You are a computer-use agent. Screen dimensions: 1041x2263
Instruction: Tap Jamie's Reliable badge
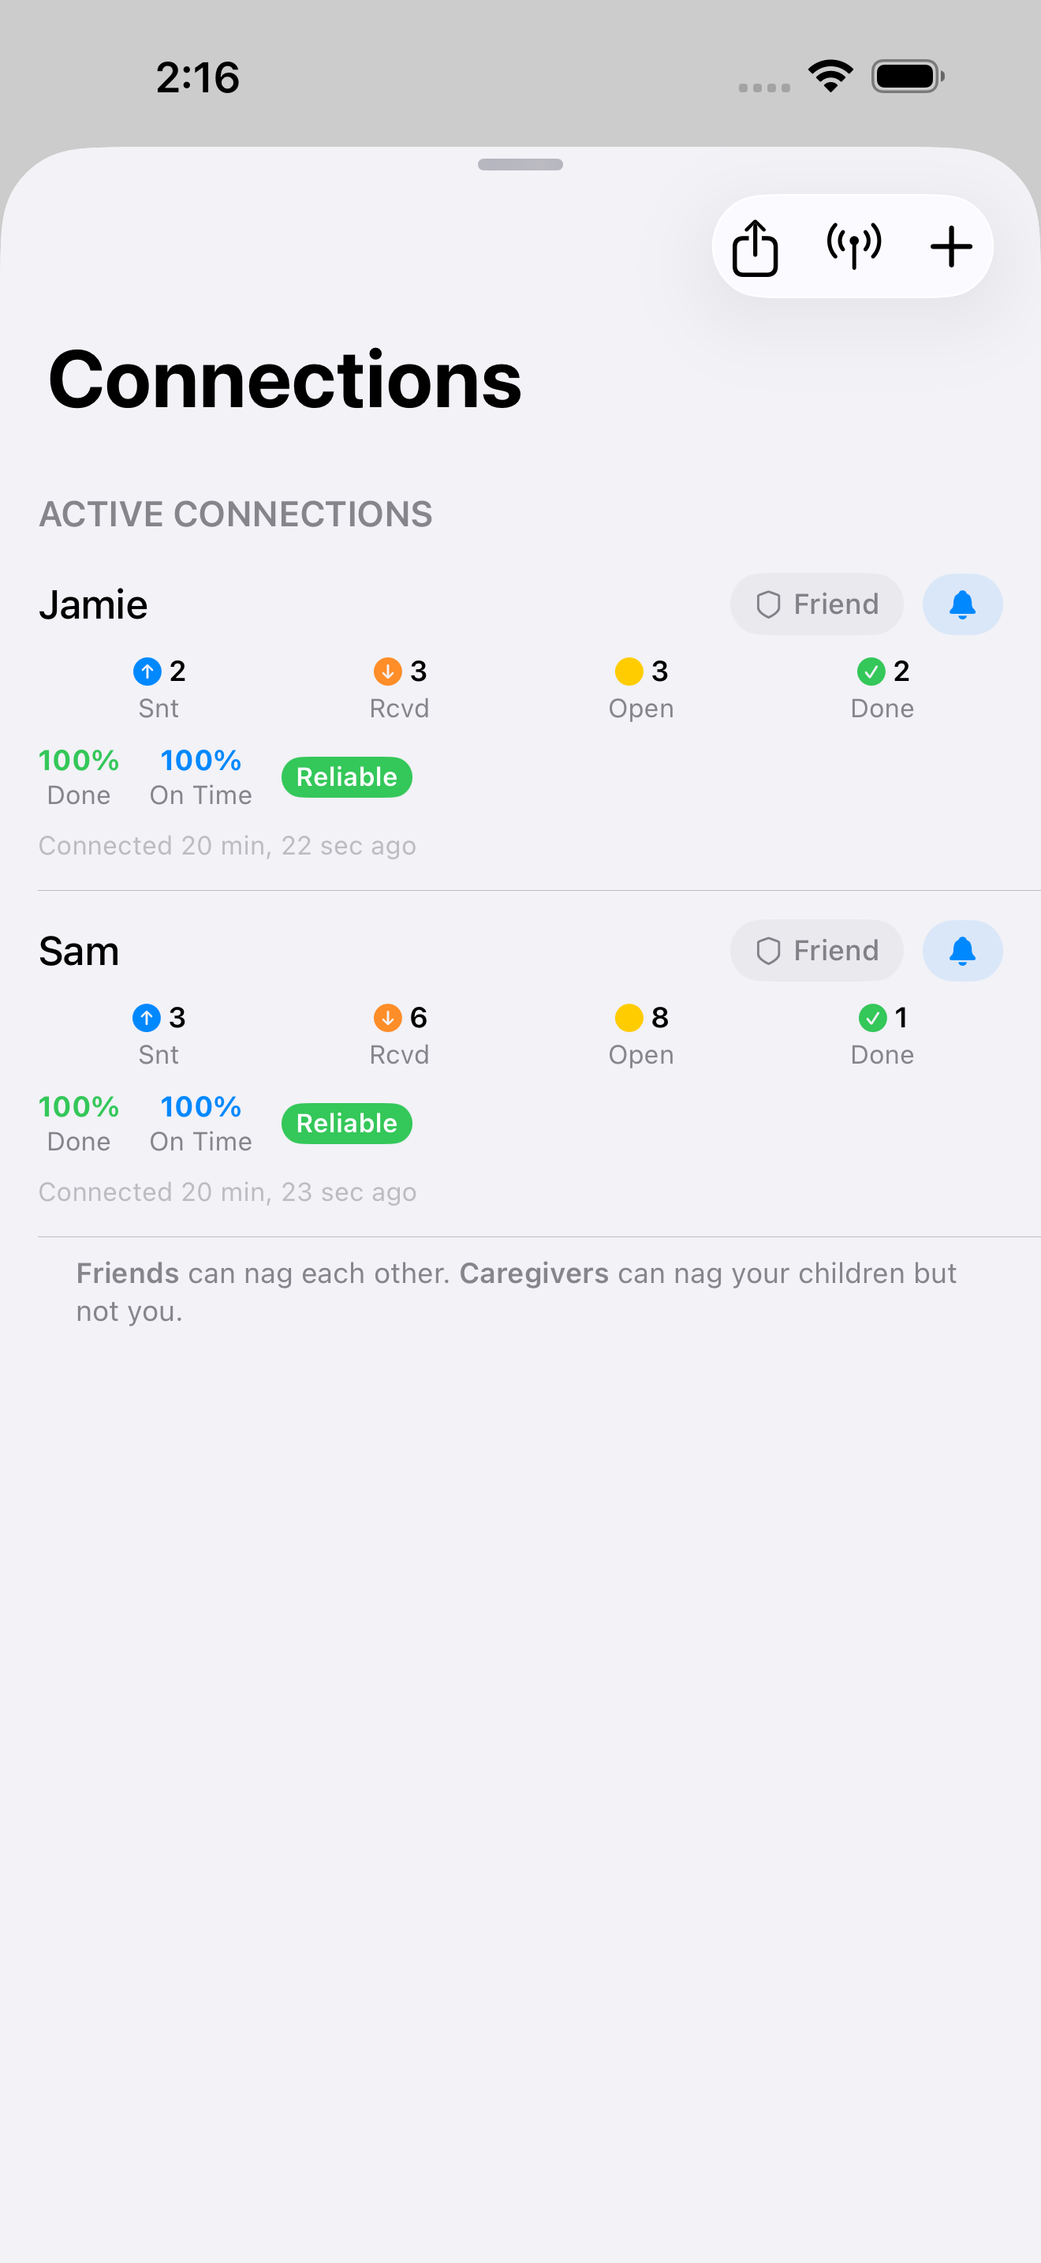(x=346, y=776)
